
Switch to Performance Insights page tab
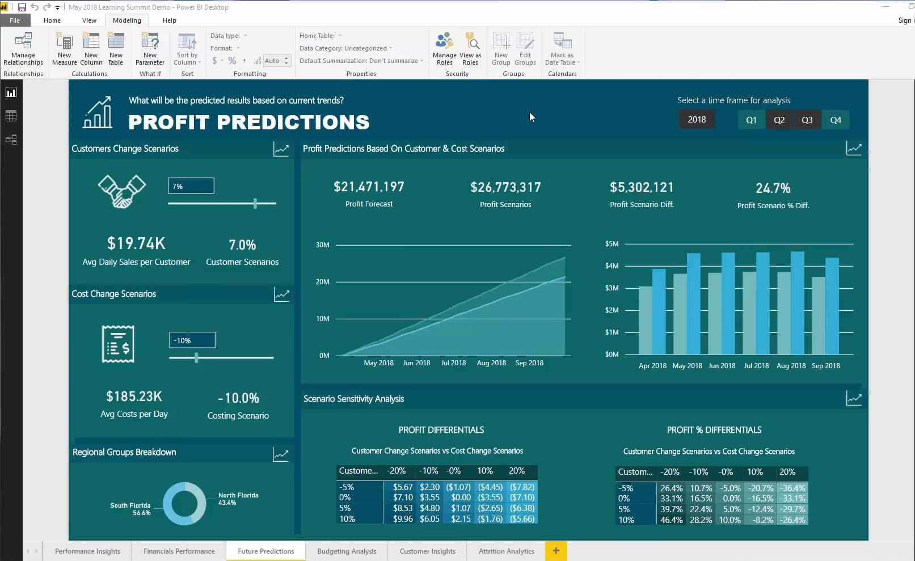87,551
